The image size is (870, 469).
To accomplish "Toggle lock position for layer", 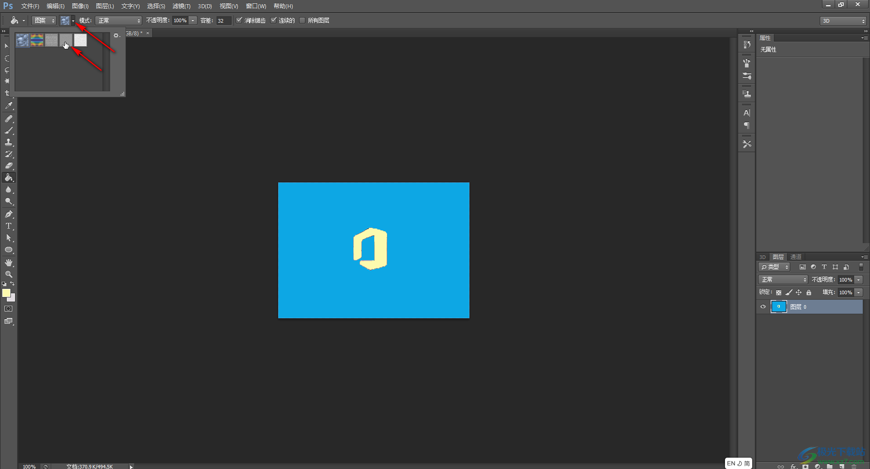I will click(x=799, y=292).
